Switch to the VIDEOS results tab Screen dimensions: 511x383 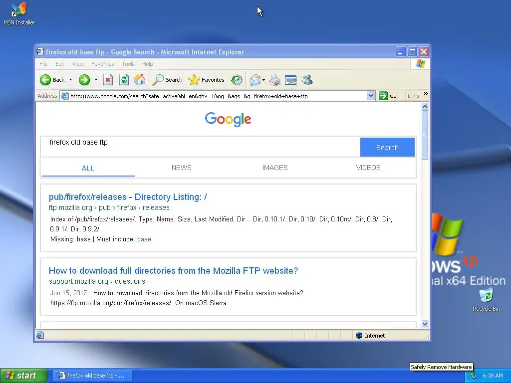[x=368, y=168]
